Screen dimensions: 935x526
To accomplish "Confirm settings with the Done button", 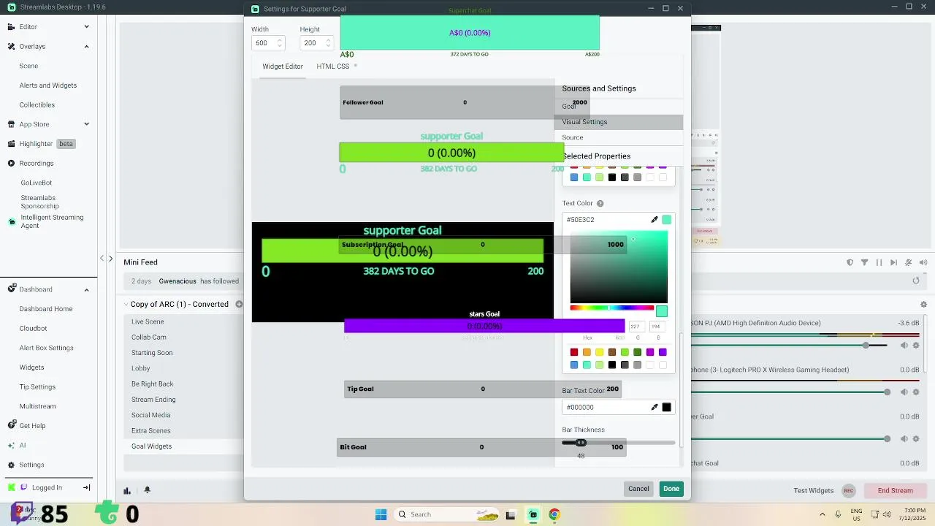I will (x=671, y=489).
